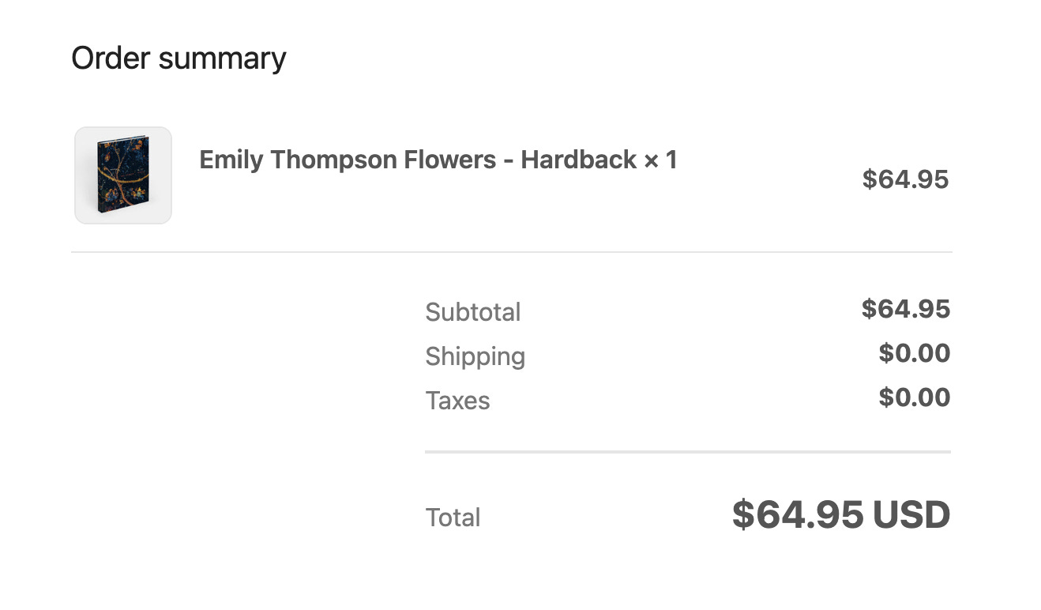Click the product price $64.95 beside the title
The image size is (1041, 610).
905,179
